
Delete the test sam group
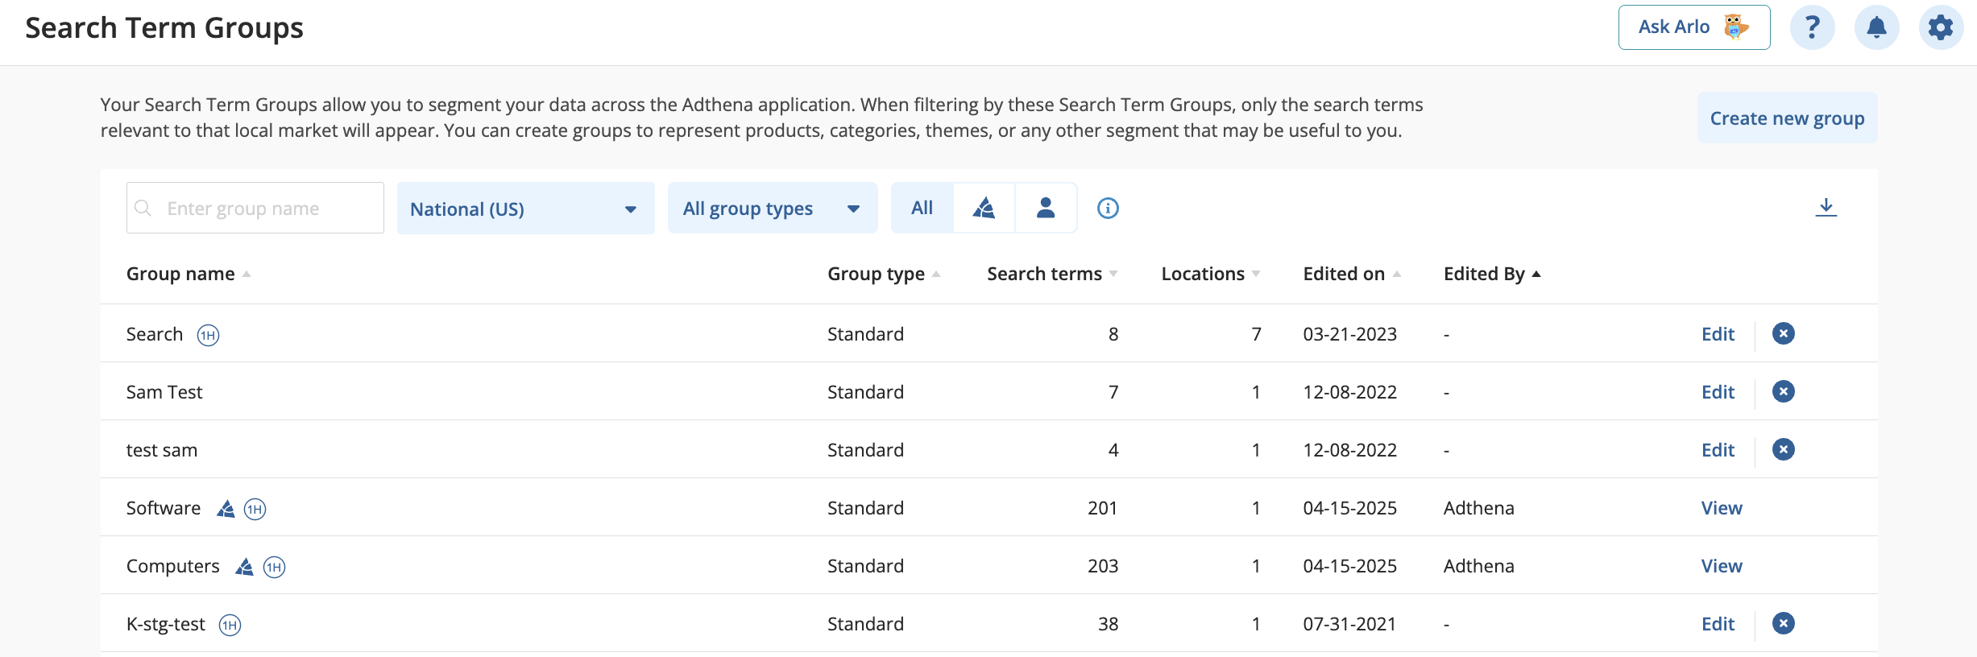point(1783,449)
